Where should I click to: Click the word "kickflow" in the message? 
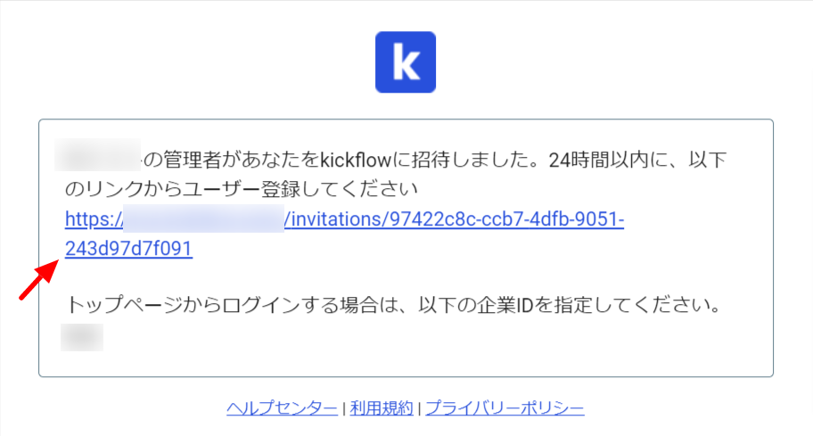click(x=356, y=160)
